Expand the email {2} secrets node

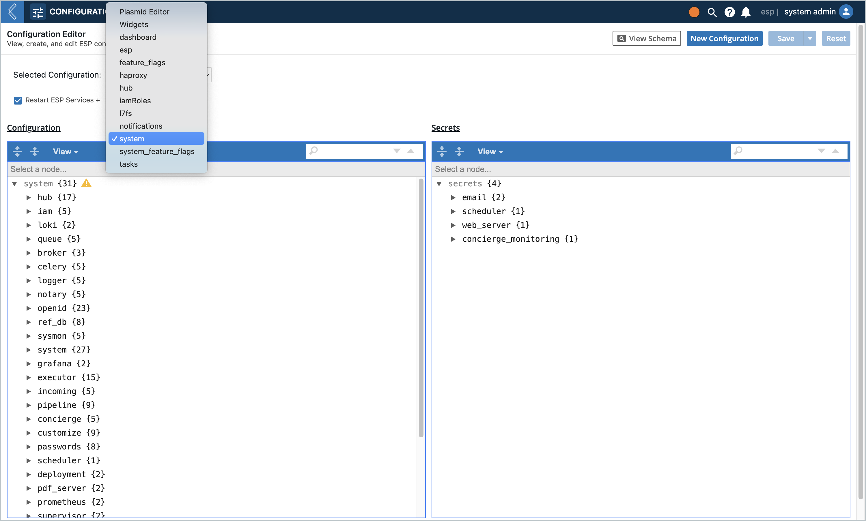(453, 197)
